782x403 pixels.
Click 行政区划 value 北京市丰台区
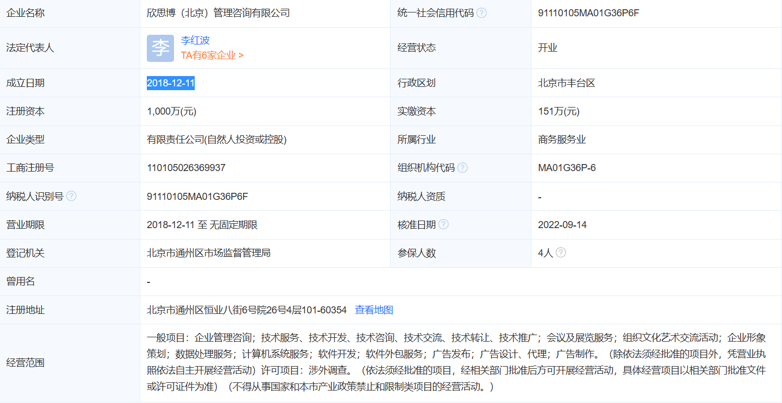567,83
